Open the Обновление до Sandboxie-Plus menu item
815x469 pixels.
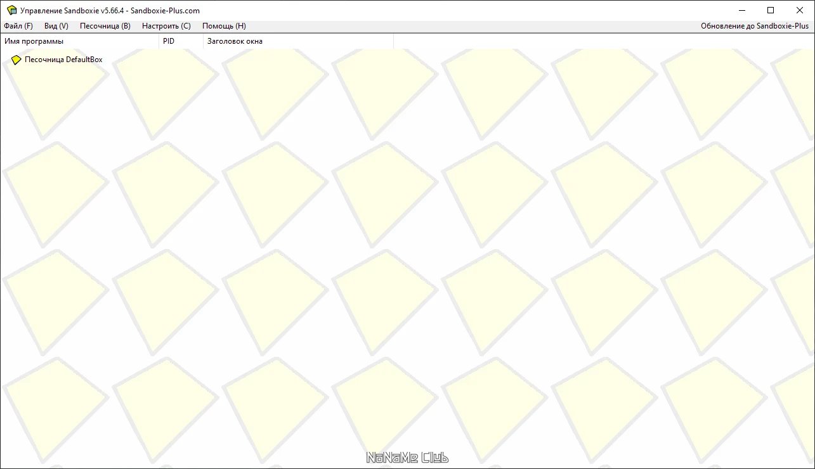click(x=755, y=26)
